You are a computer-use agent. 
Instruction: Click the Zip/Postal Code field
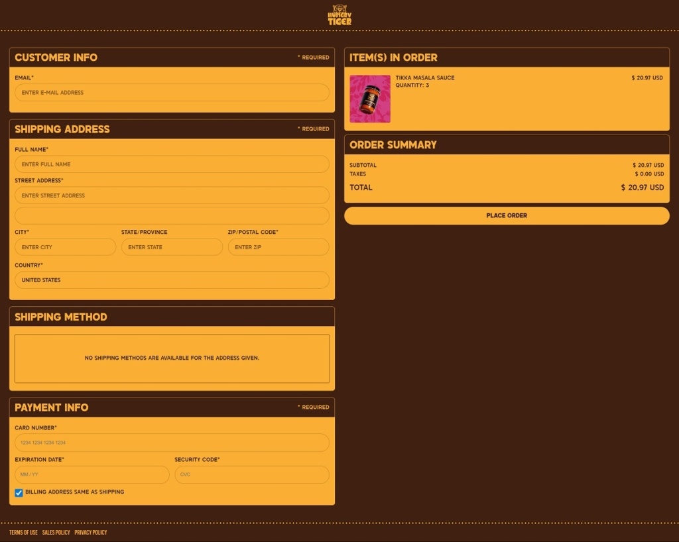click(278, 247)
